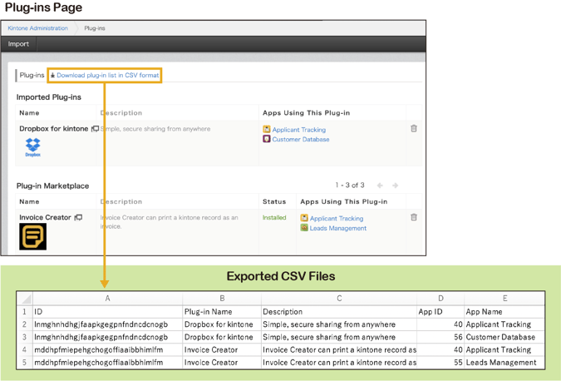Select row 5 header in spreadsheet

(25, 363)
